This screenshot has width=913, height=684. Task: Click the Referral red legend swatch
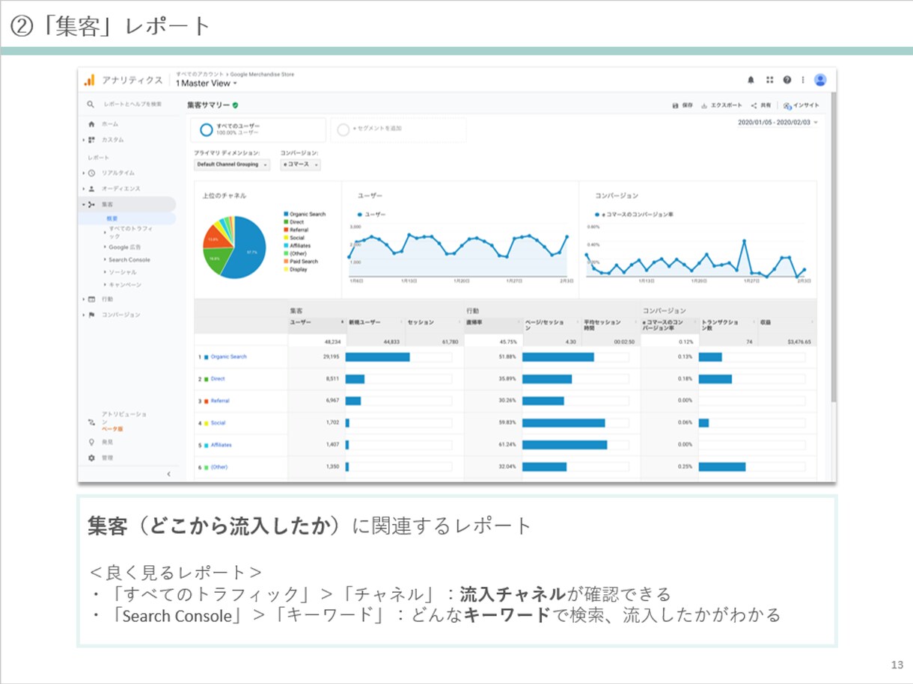pos(286,230)
